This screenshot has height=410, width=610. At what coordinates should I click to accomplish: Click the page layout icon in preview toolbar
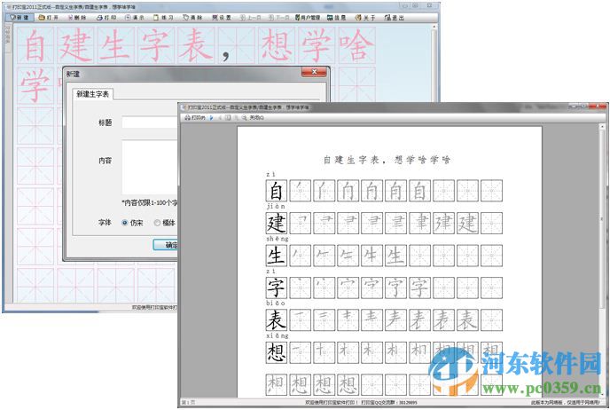click(x=228, y=117)
